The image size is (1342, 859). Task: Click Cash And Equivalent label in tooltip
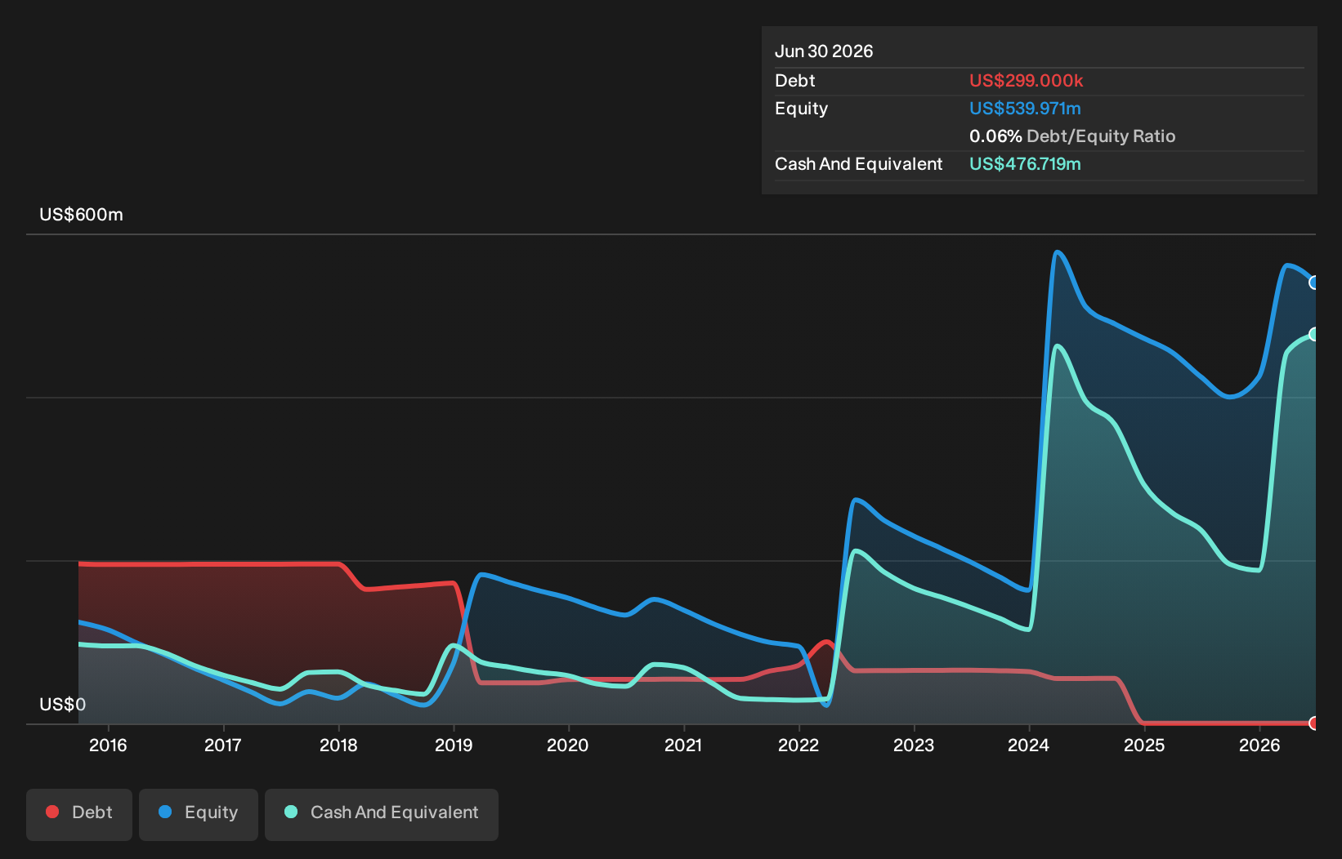coord(858,164)
